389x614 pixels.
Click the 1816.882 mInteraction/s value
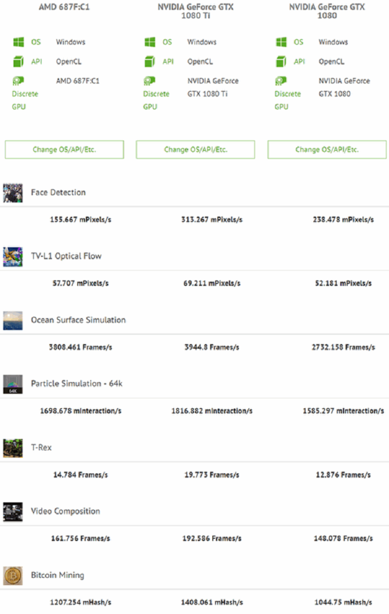[x=212, y=411]
